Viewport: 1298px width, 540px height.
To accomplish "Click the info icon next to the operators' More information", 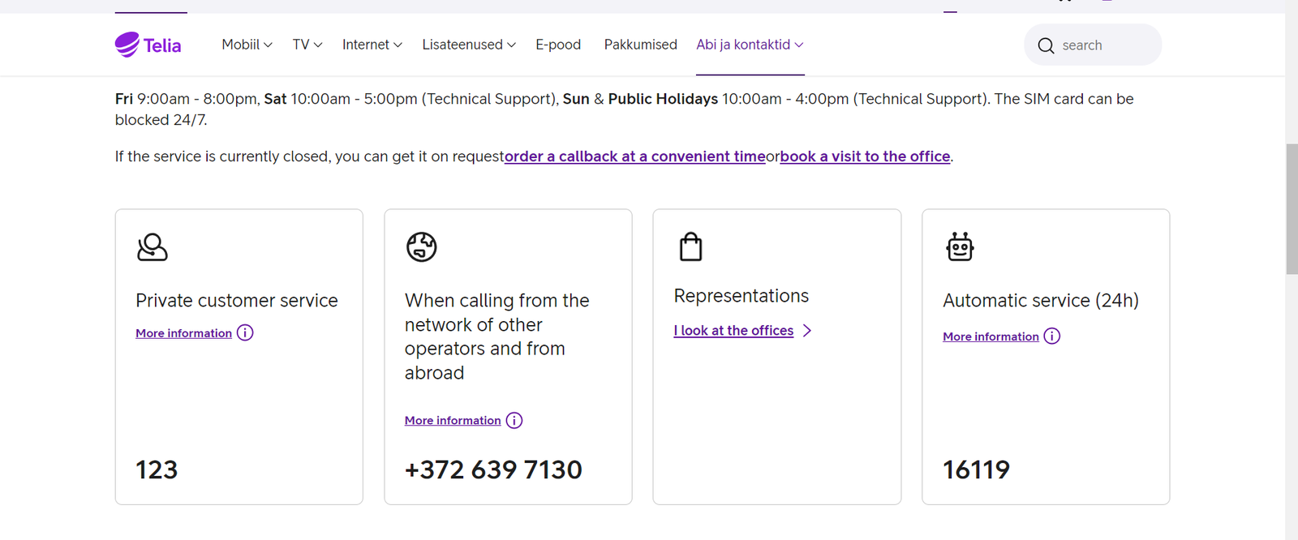I will coord(514,420).
